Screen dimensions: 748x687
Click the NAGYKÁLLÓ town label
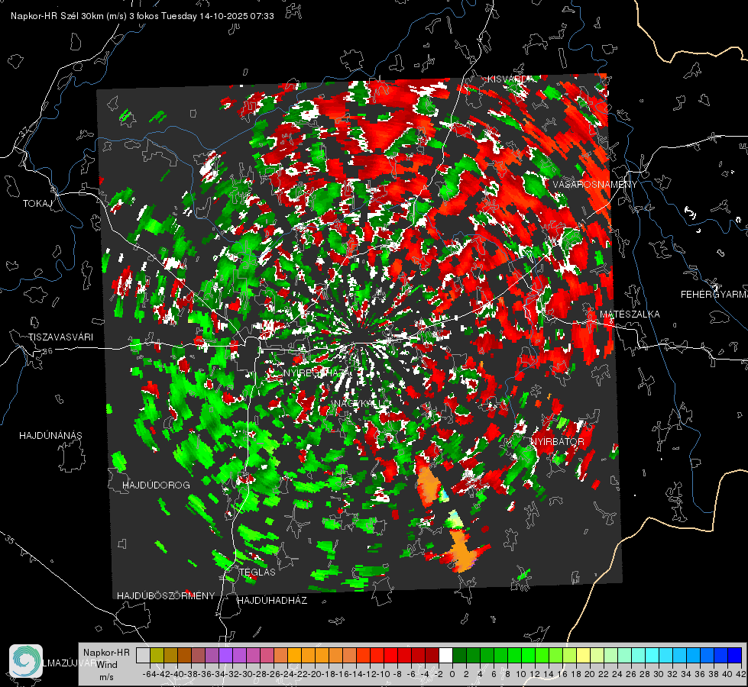click(361, 403)
